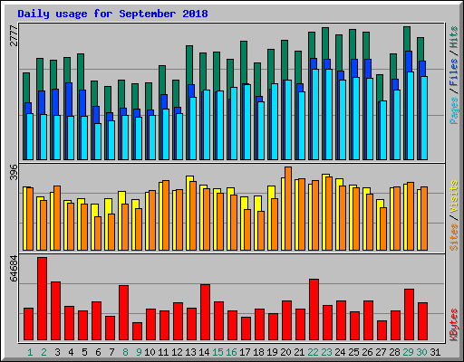Click the green 'Hits' legend label

tap(454, 37)
